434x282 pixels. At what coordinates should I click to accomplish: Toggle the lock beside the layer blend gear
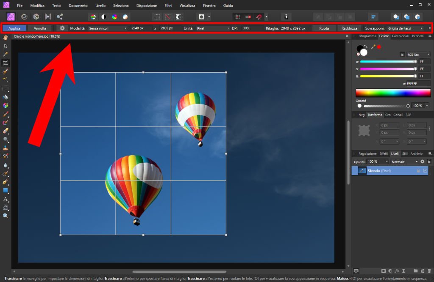[429, 162]
